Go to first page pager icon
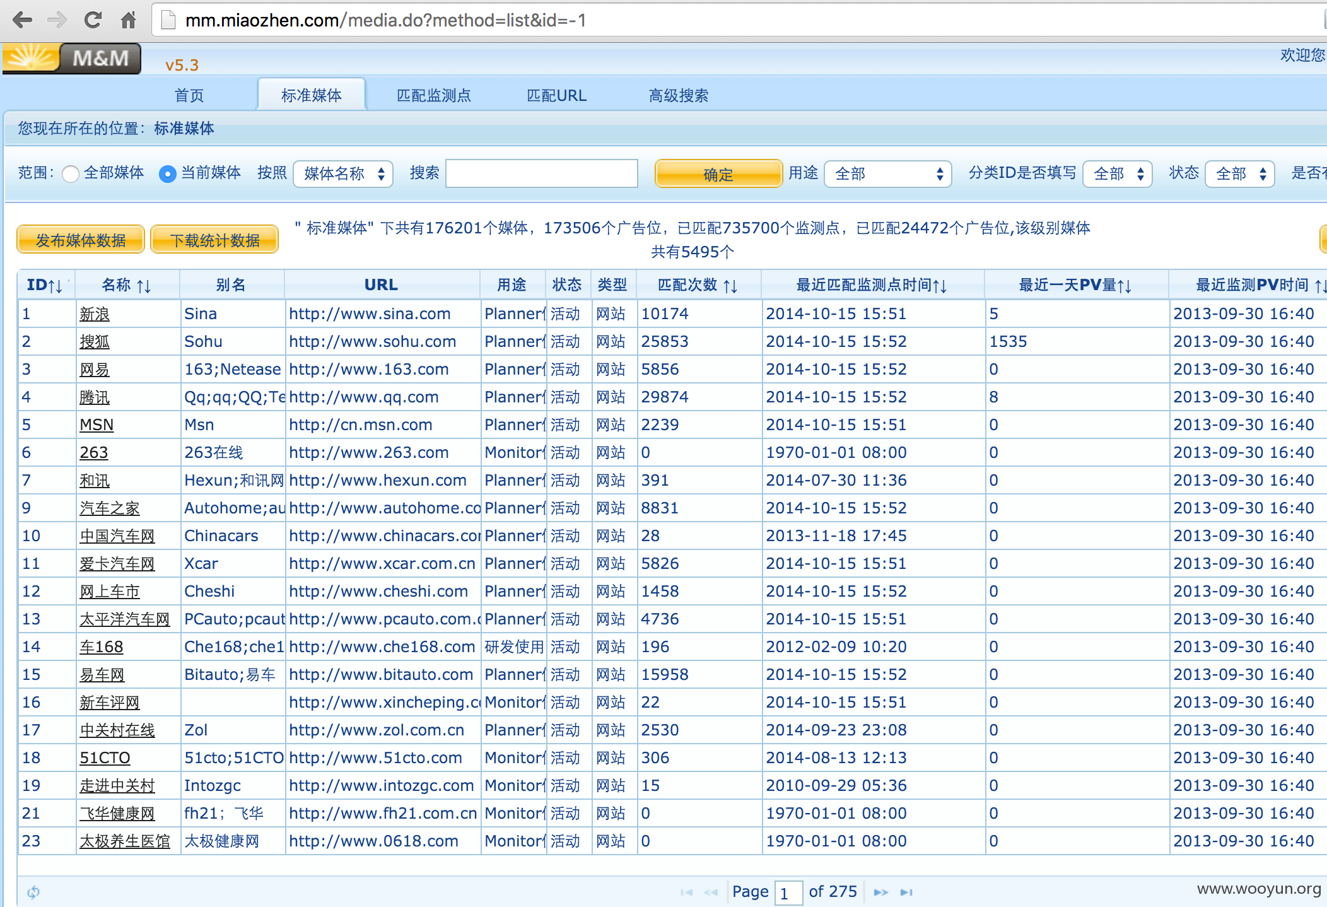The height and width of the screenshot is (907, 1327). pos(687,892)
